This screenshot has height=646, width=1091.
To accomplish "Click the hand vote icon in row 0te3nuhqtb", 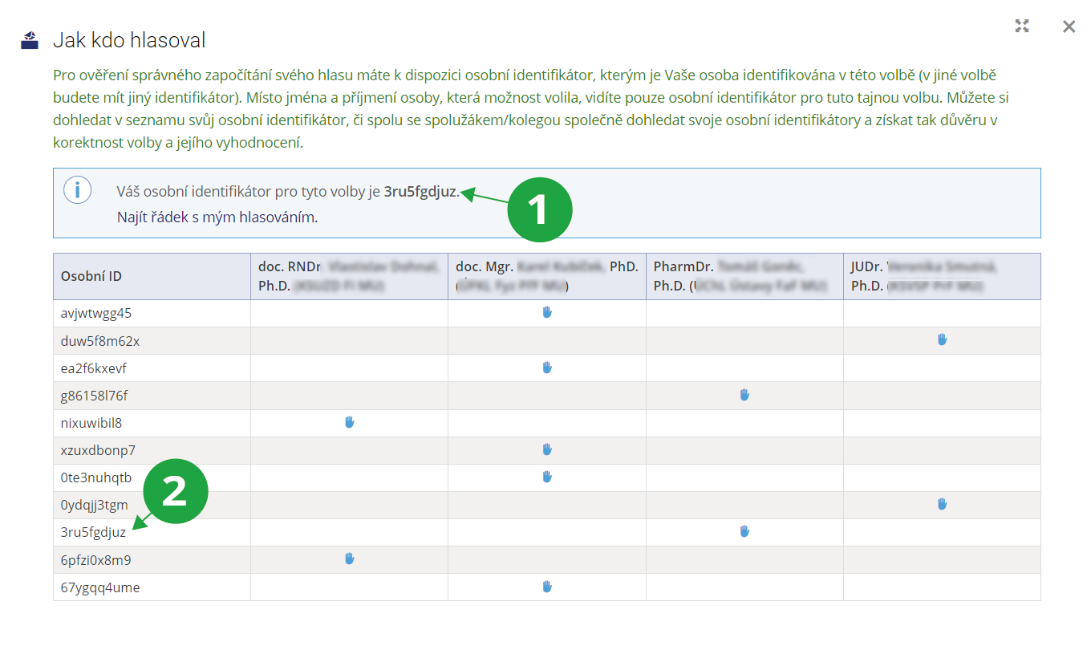I will (547, 476).
